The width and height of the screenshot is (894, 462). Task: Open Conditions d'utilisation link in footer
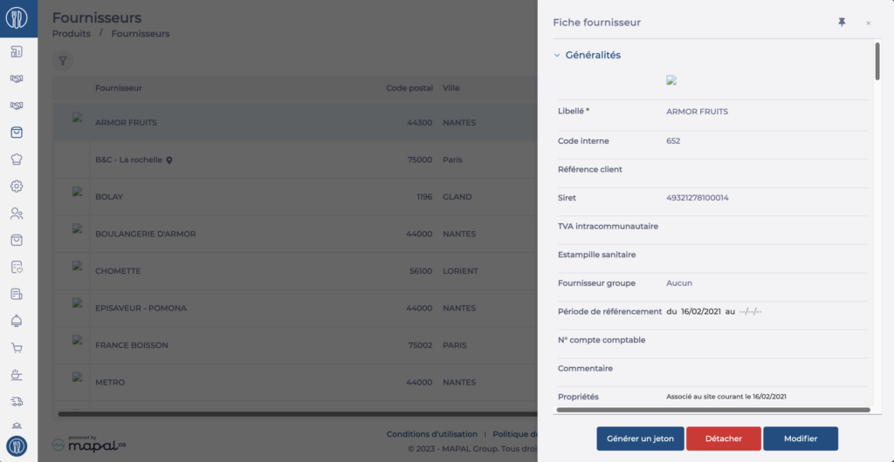(431, 434)
